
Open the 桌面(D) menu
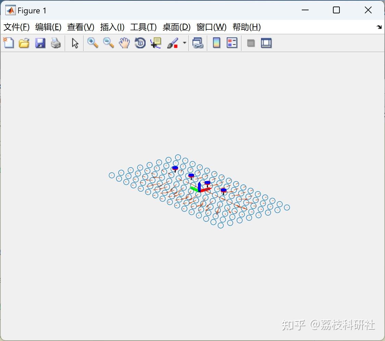(x=176, y=27)
